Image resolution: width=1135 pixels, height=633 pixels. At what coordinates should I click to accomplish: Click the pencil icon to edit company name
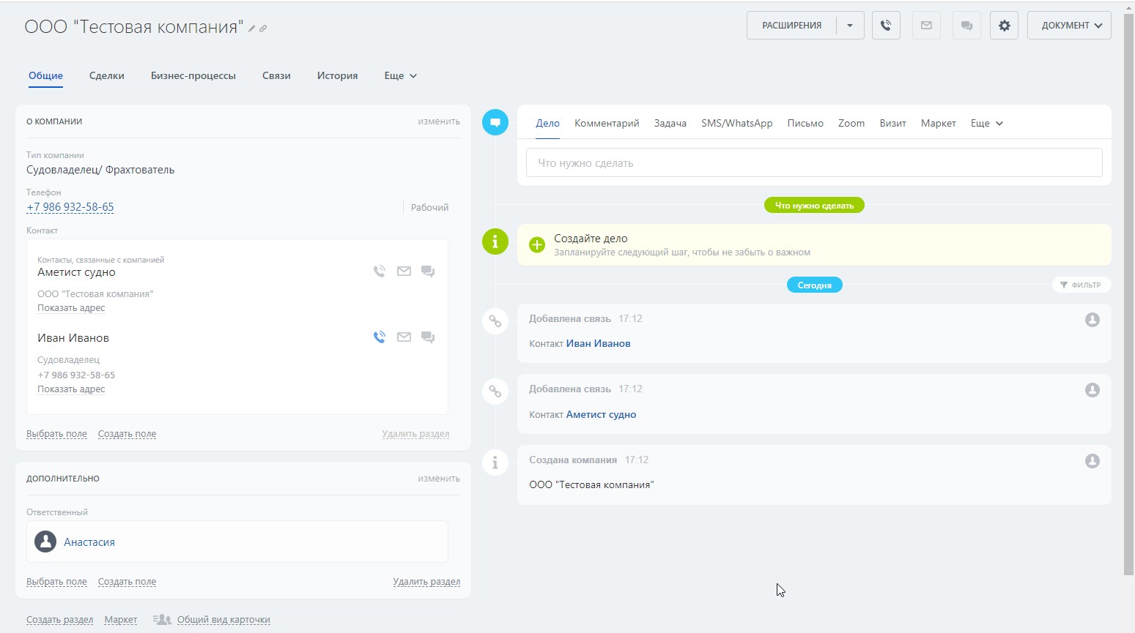pyautogui.click(x=252, y=29)
